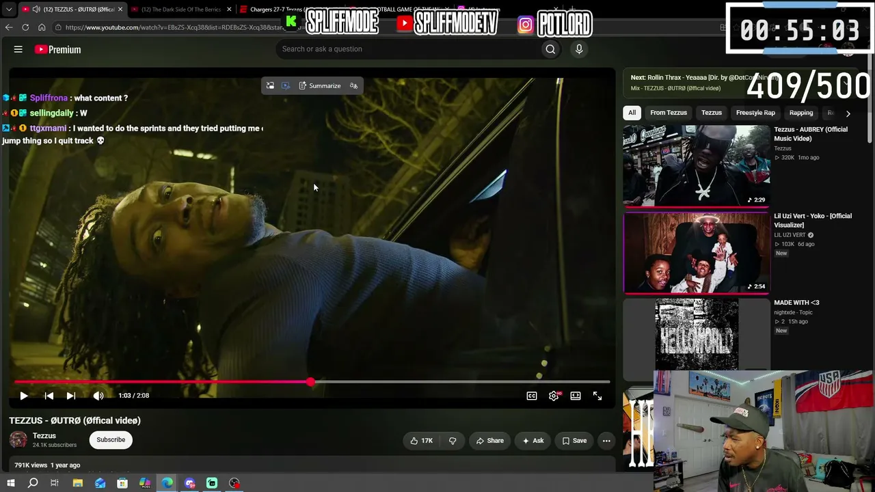The image size is (875, 492).
Task: Select the Tezzus filter chip
Action: pos(712,113)
